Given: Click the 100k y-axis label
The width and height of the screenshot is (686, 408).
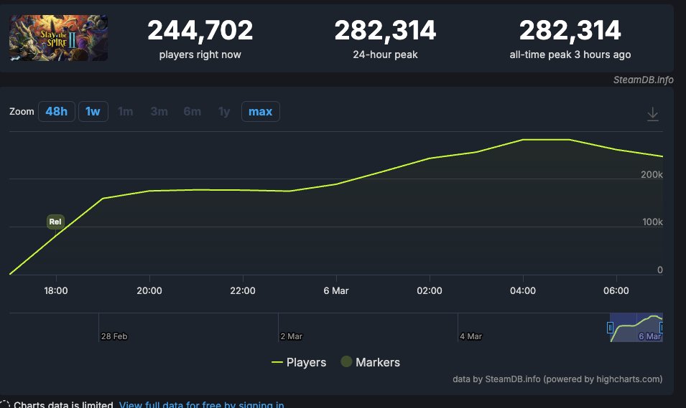Looking at the screenshot, I should coord(652,222).
